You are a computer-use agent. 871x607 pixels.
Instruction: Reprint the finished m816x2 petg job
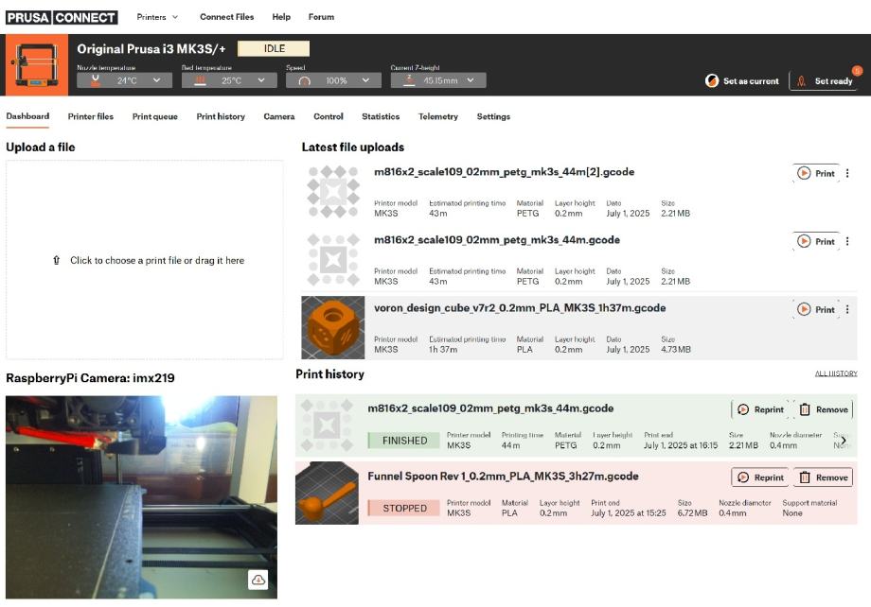760,409
